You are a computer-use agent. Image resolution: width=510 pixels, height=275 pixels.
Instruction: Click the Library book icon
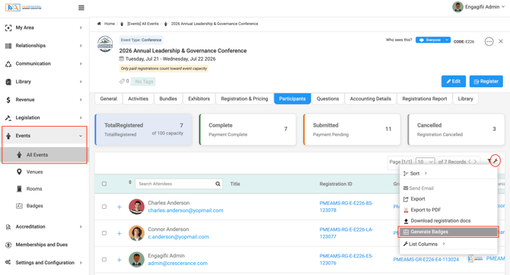click(8, 82)
